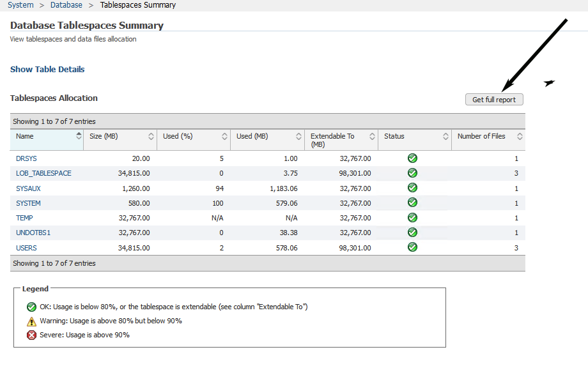Click the green status icon for DRSYS

412,158
